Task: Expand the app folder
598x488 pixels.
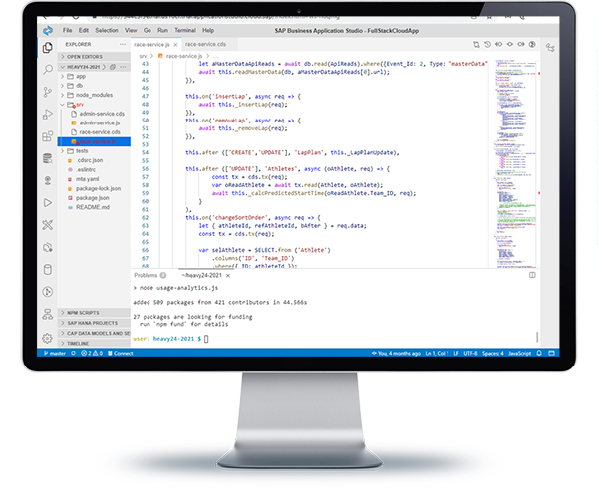Action: tap(94, 77)
